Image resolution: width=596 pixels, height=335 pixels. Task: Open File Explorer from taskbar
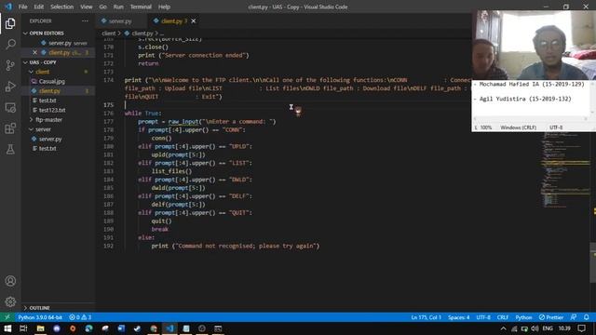(40, 328)
